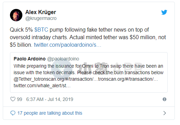The height and width of the screenshot is (125, 180).
Task: Visit the @krugermacro handle
Action: pos(41,18)
